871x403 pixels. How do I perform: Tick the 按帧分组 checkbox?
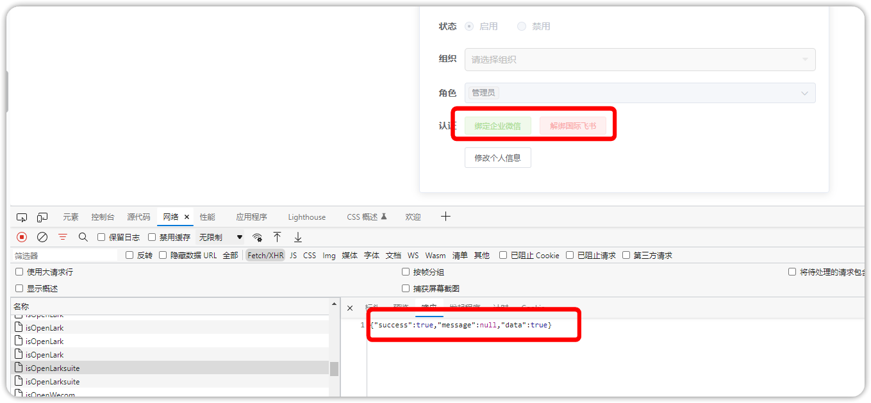click(x=406, y=272)
